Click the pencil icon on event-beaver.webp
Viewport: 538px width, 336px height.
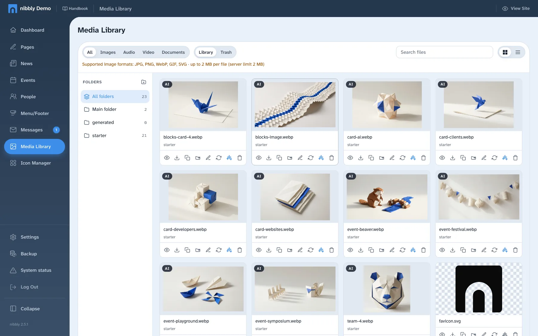pos(392,250)
